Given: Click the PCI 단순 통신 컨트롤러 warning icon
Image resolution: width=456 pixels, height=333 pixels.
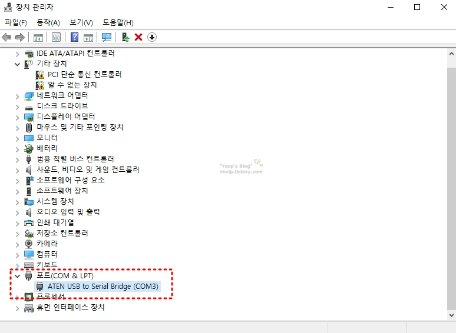Looking at the screenshot, I should (x=40, y=75).
